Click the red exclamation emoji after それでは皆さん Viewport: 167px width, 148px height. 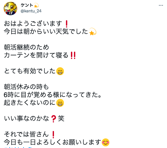click(x=53, y=135)
